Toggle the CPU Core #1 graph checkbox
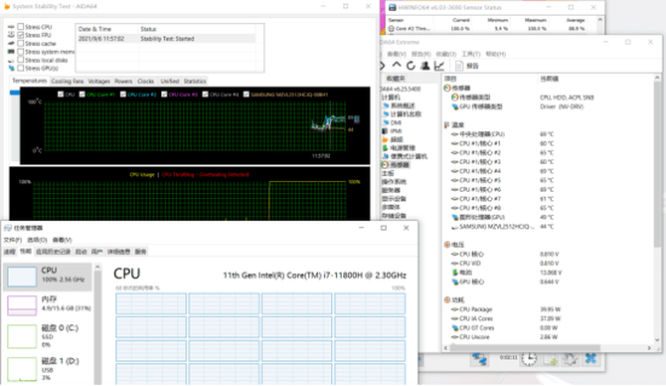This screenshot has width=666, height=386. pyautogui.click(x=82, y=95)
